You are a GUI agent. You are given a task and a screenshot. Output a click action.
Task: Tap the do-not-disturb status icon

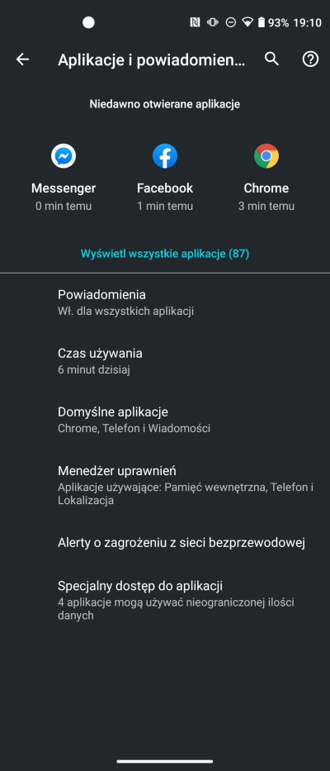tap(230, 22)
